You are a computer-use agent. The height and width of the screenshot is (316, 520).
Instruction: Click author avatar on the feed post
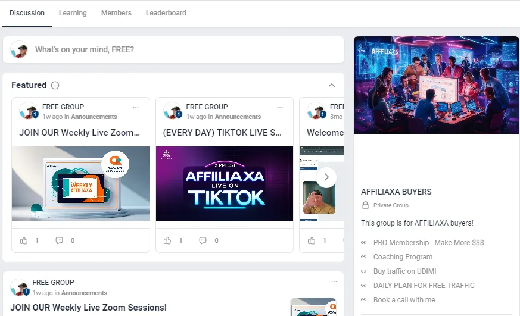[x=20, y=287]
